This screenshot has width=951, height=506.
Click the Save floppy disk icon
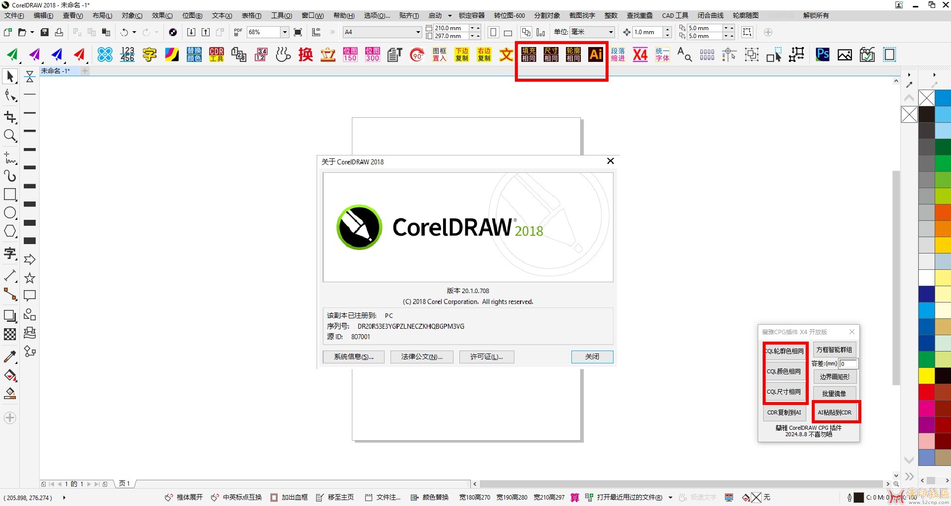coord(45,32)
